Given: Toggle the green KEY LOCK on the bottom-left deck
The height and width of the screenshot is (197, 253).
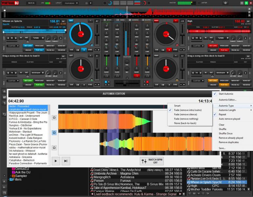Looking at the screenshot, I should pos(28,80).
